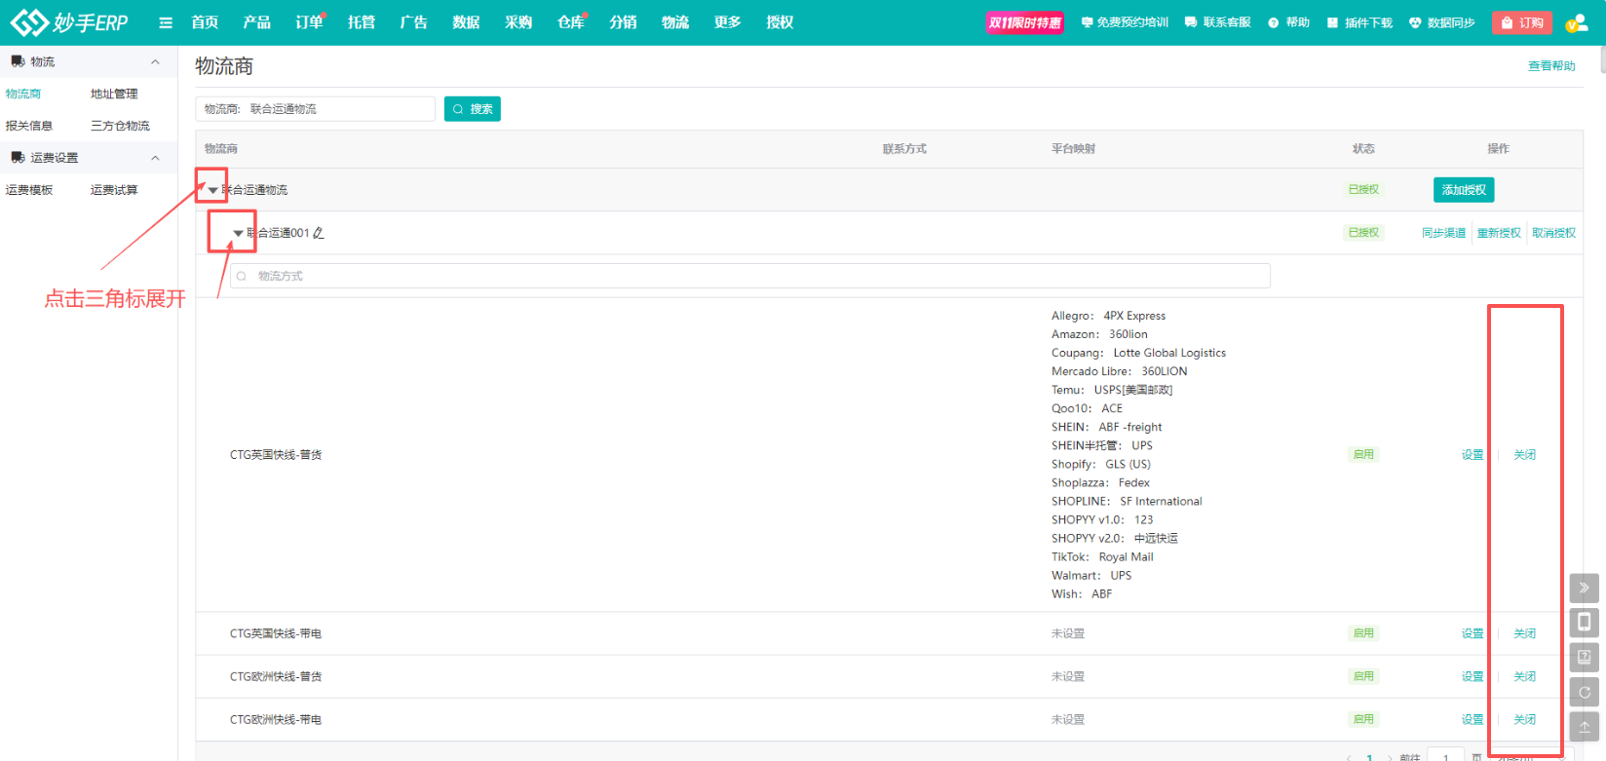Click 关闭 for CTG英国快线-普货
Image resolution: width=1606 pixels, height=761 pixels.
(x=1525, y=455)
